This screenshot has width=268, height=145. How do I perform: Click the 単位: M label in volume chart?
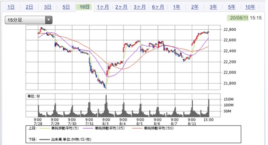(34, 96)
